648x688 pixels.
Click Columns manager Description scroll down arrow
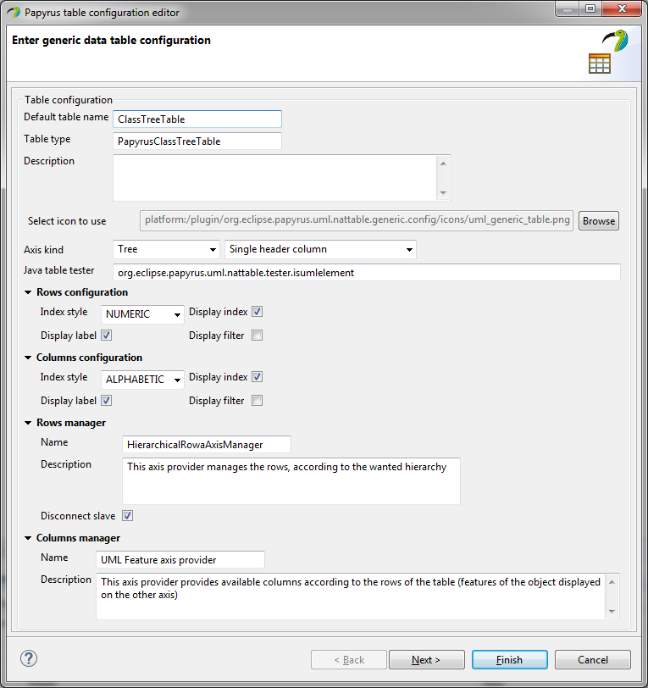(x=612, y=611)
